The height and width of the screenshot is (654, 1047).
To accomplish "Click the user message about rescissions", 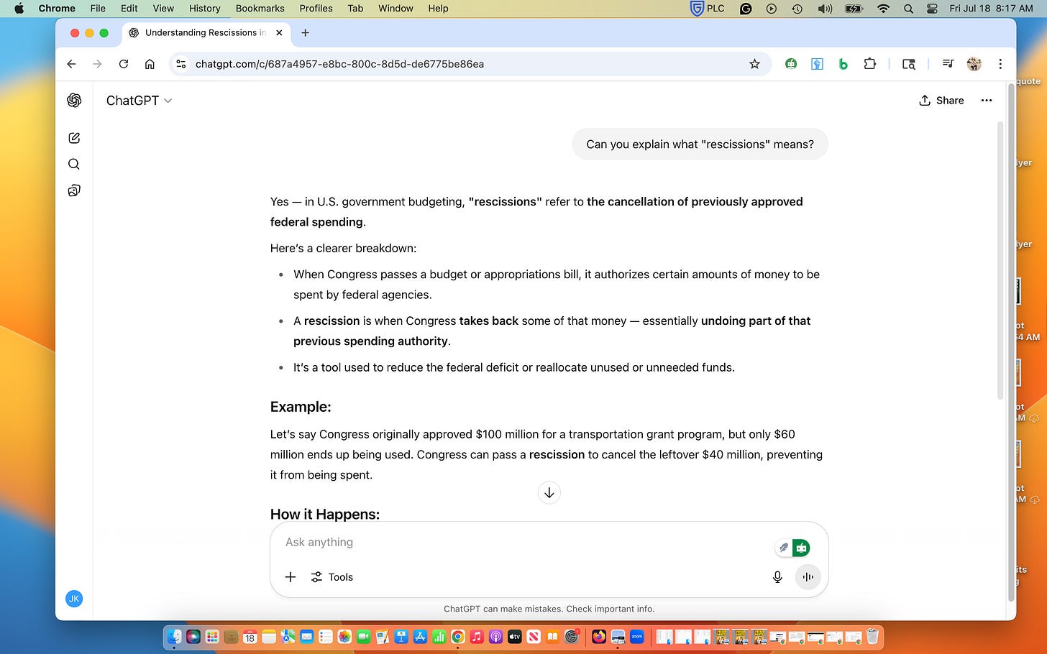I will (700, 144).
